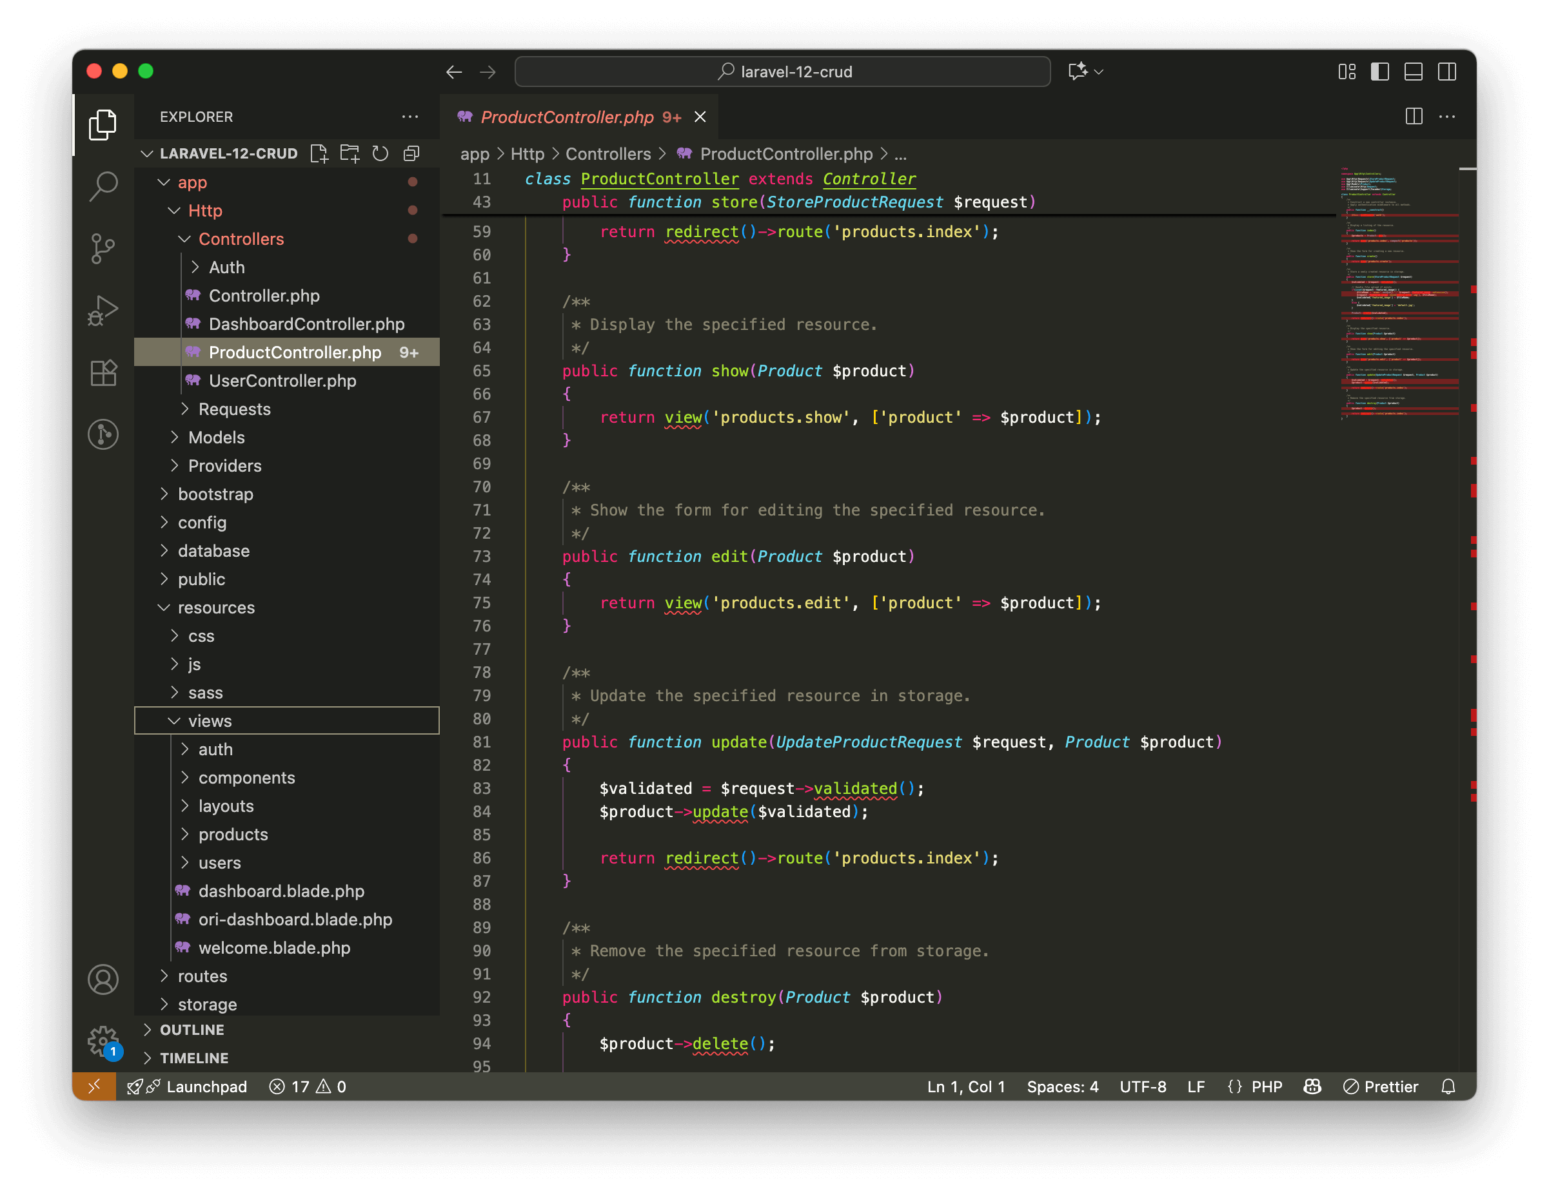
Task: Click the laravel-12-crud command center search box
Action: pos(782,72)
